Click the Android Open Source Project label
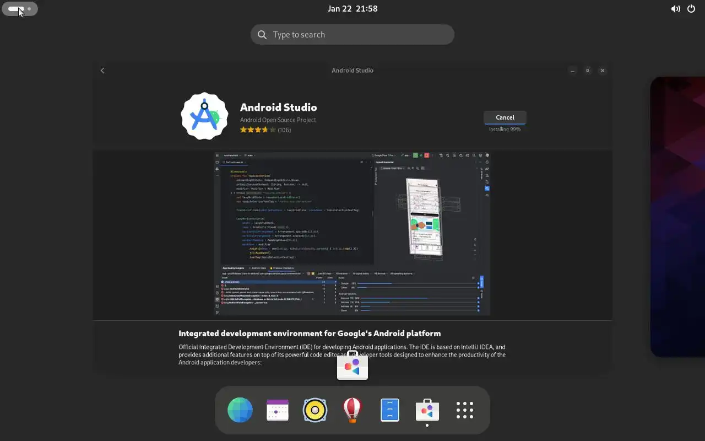Screen dimensions: 705x441 tap(278, 120)
